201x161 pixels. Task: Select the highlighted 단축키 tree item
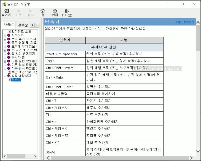[16, 80]
